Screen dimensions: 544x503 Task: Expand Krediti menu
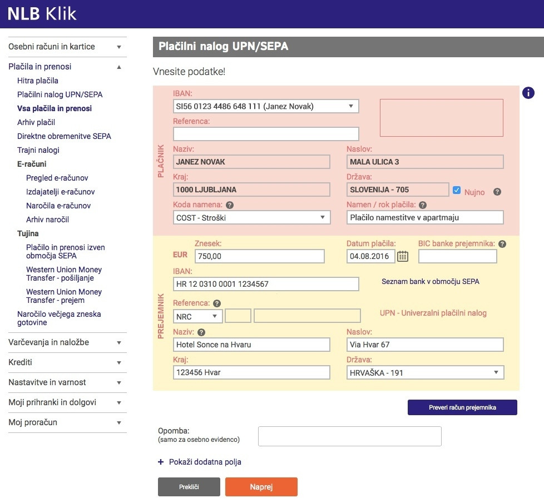pyautogui.click(x=67, y=362)
